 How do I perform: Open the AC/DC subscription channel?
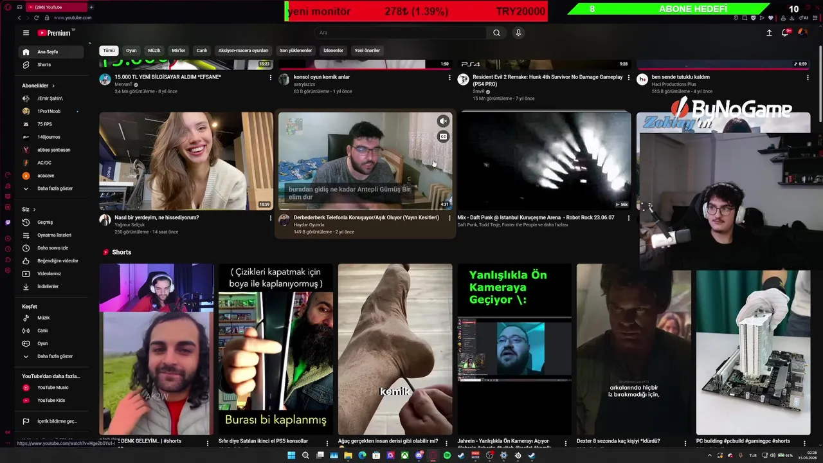coord(51,163)
